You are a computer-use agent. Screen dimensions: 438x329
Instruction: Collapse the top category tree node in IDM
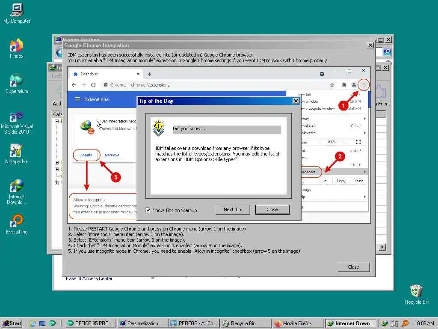tap(57, 121)
